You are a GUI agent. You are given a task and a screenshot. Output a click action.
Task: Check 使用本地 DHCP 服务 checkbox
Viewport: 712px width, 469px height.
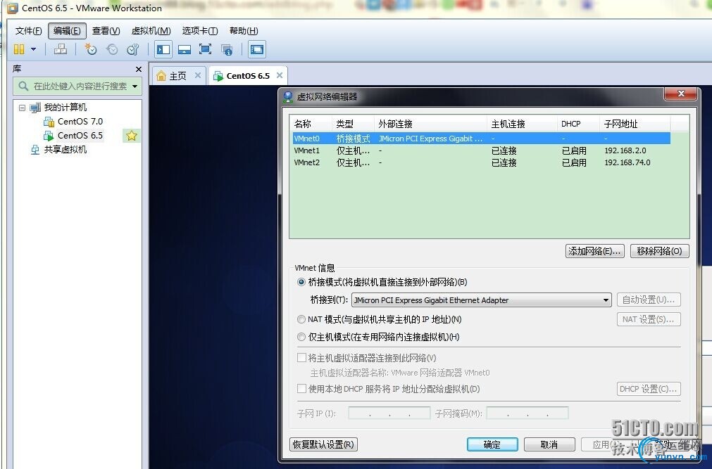click(301, 389)
